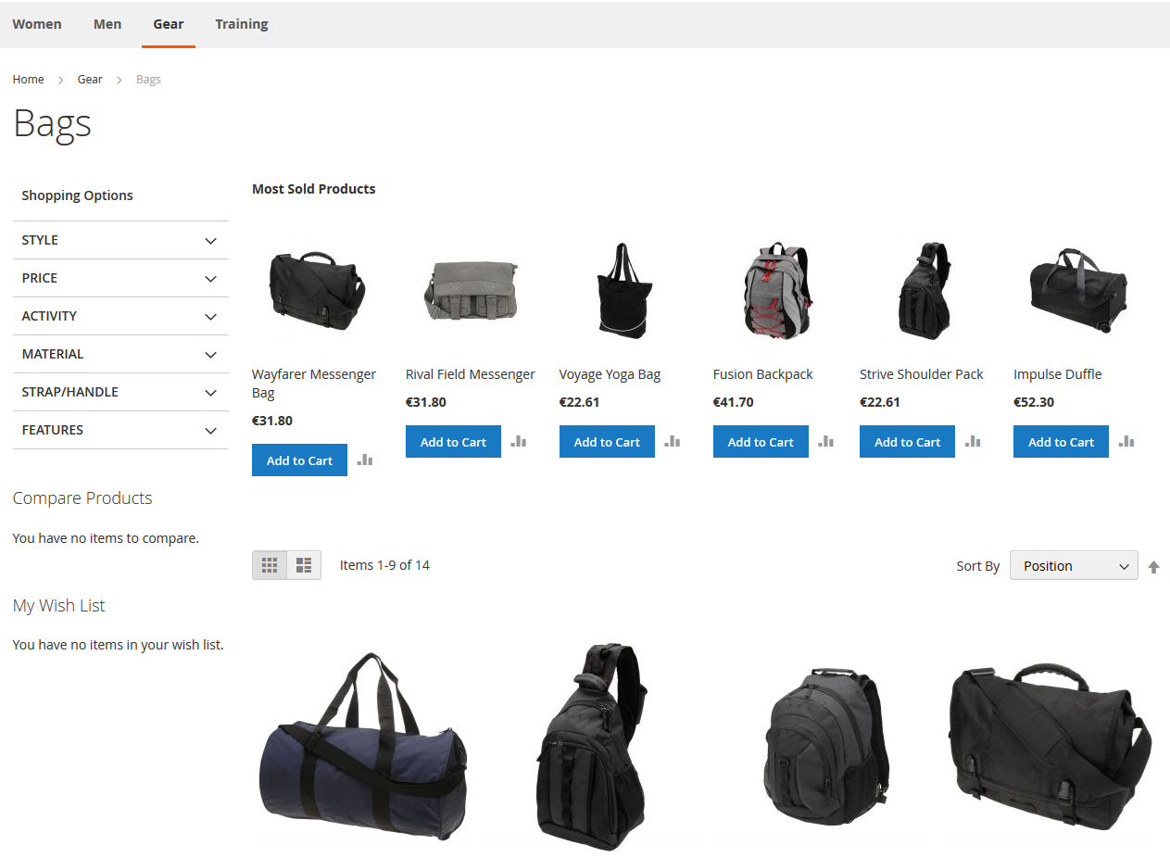
Task: Click the 'Most Sold Products' heading
Action: coord(314,189)
